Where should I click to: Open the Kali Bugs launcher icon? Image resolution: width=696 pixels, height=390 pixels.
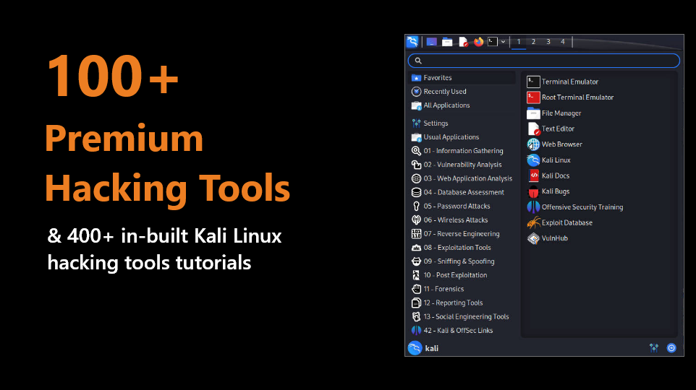pos(533,191)
